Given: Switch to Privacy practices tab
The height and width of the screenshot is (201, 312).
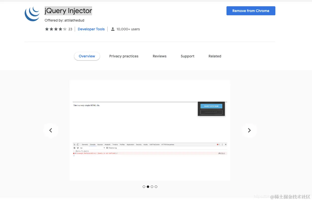Looking at the screenshot, I should (124, 56).
